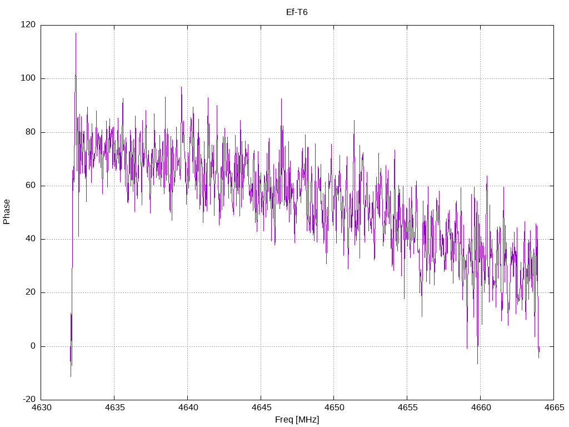Click y-axis tick label 20
This screenshot has width=569, height=427.
point(31,292)
